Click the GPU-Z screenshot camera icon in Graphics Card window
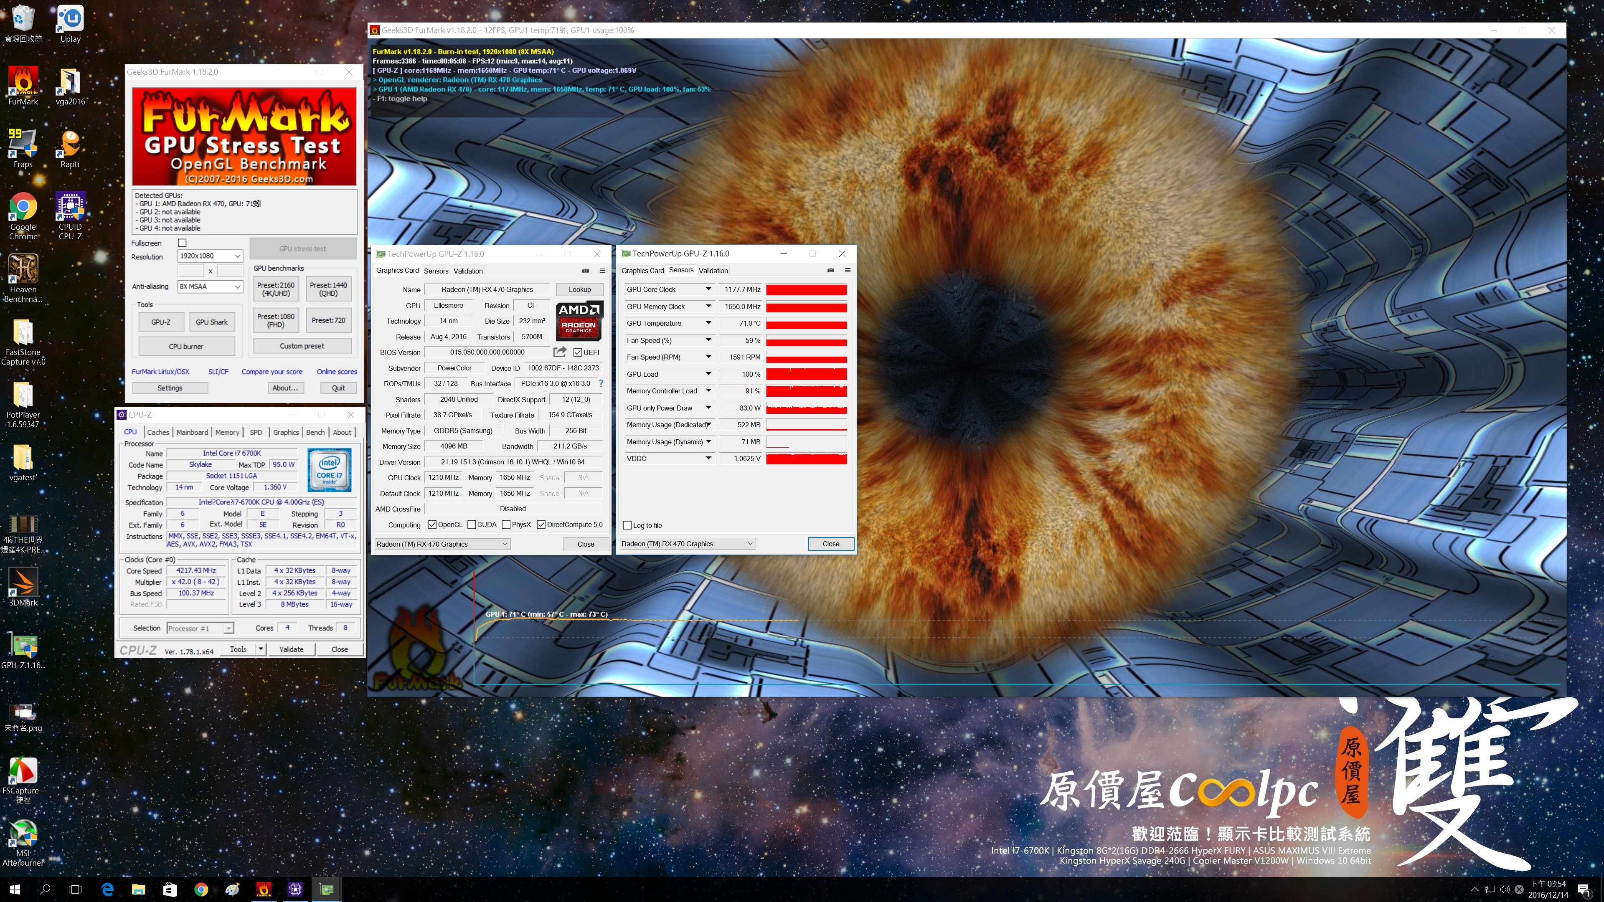Screen dimensions: 1604x902 coord(585,271)
